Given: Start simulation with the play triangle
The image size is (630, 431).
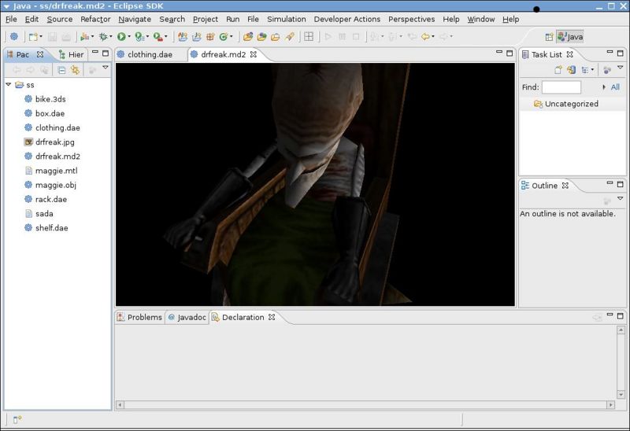Looking at the screenshot, I should [x=328, y=36].
